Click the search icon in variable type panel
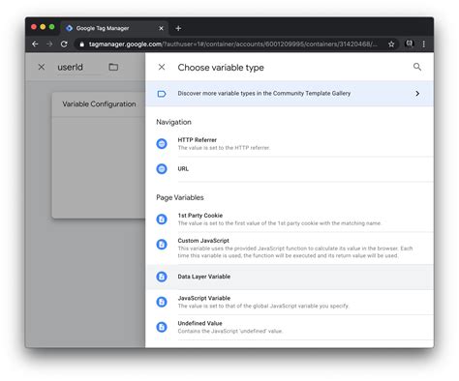Screen dimensions: 459x381 pos(417,67)
